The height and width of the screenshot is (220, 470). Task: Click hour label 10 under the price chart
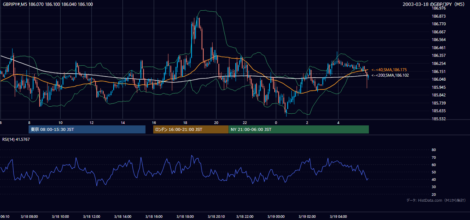click(x=60, y=122)
